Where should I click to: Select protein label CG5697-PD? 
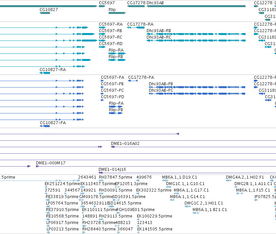coord(113,97)
